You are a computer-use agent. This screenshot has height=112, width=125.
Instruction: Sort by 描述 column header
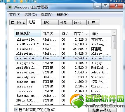[100, 34]
